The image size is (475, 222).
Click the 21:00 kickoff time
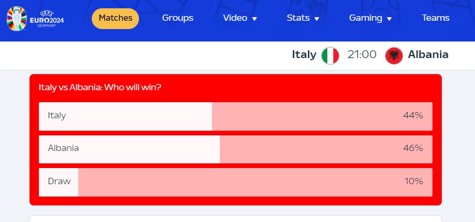(x=362, y=55)
